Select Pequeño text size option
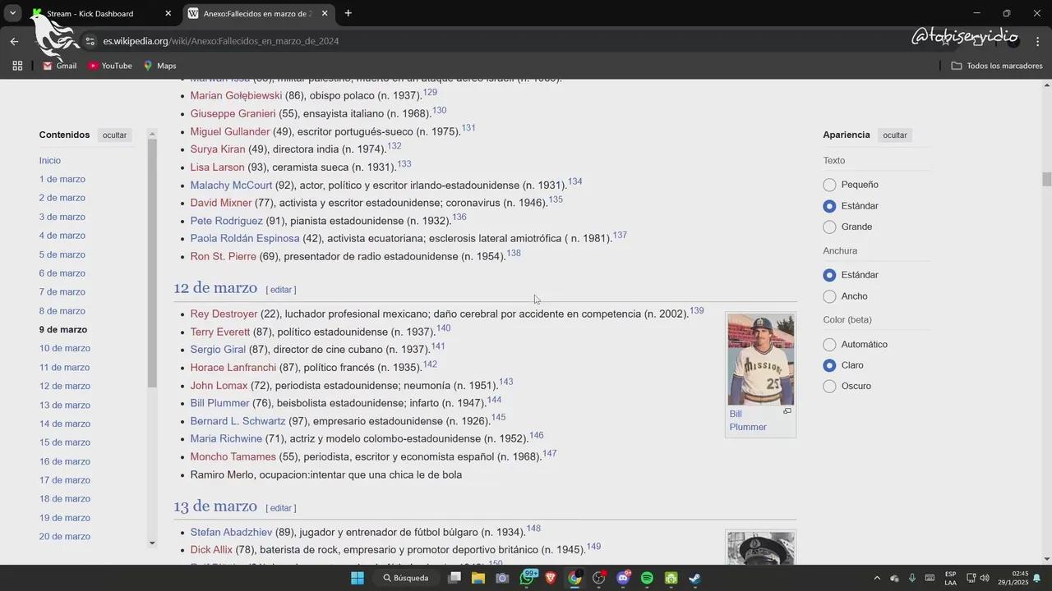Image resolution: width=1052 pixels, height=591 pixels. point(829,185)
